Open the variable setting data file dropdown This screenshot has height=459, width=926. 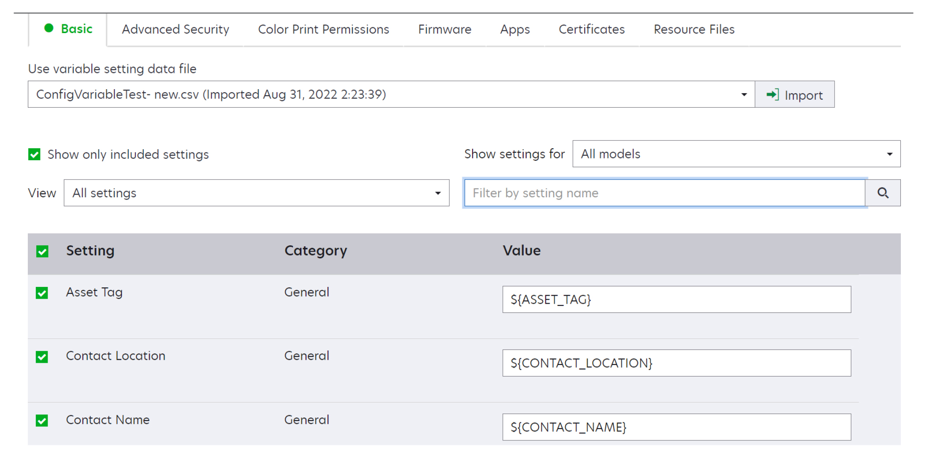(x=388, y=94)
